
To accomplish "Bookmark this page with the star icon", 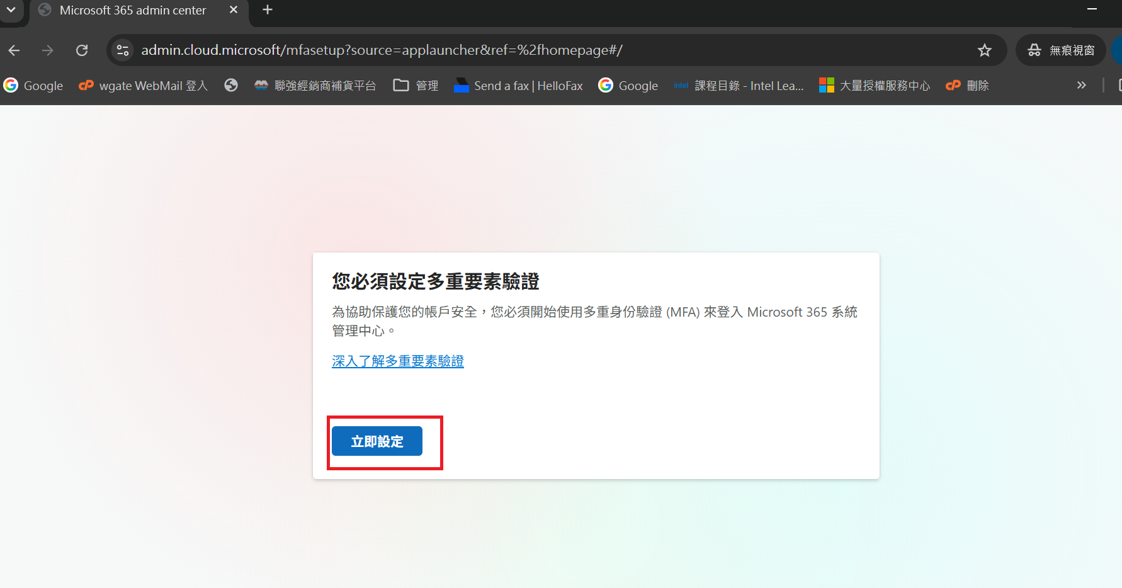I will pyautogui.click(x=985, y=50).
